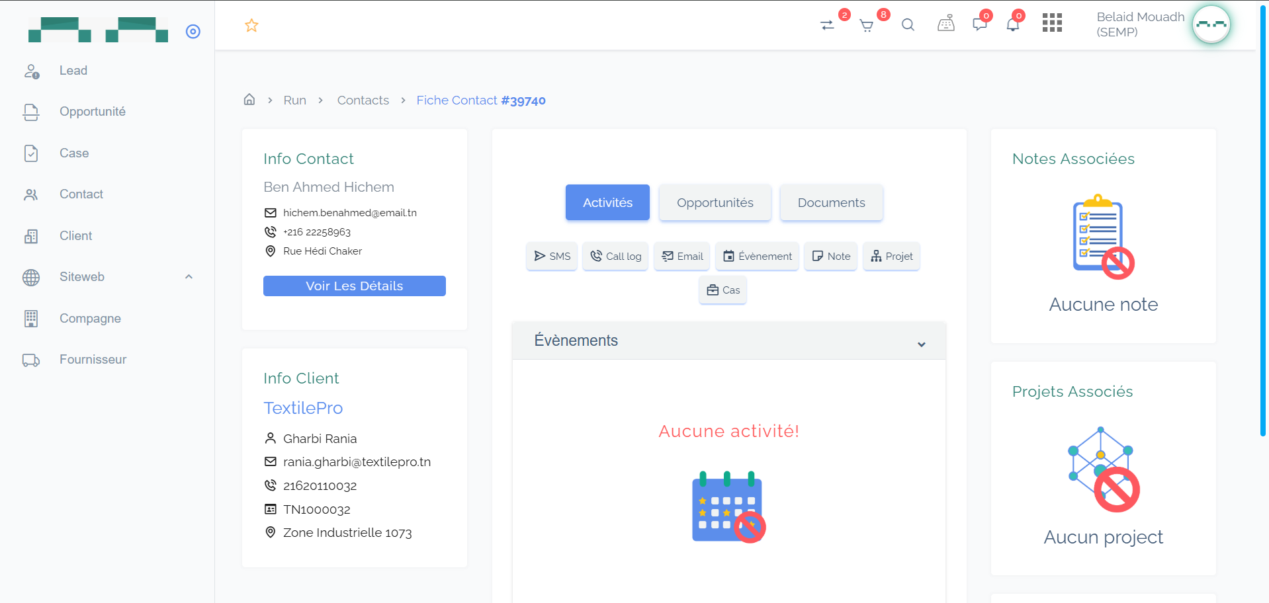Image resolution: width=1269 pixels, height=603 pixels.
Task: Open Compagne in sidebar
Action: [90, 319]
